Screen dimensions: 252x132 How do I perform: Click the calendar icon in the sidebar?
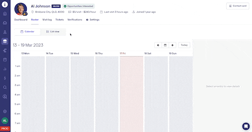click(x=5, y=59)
